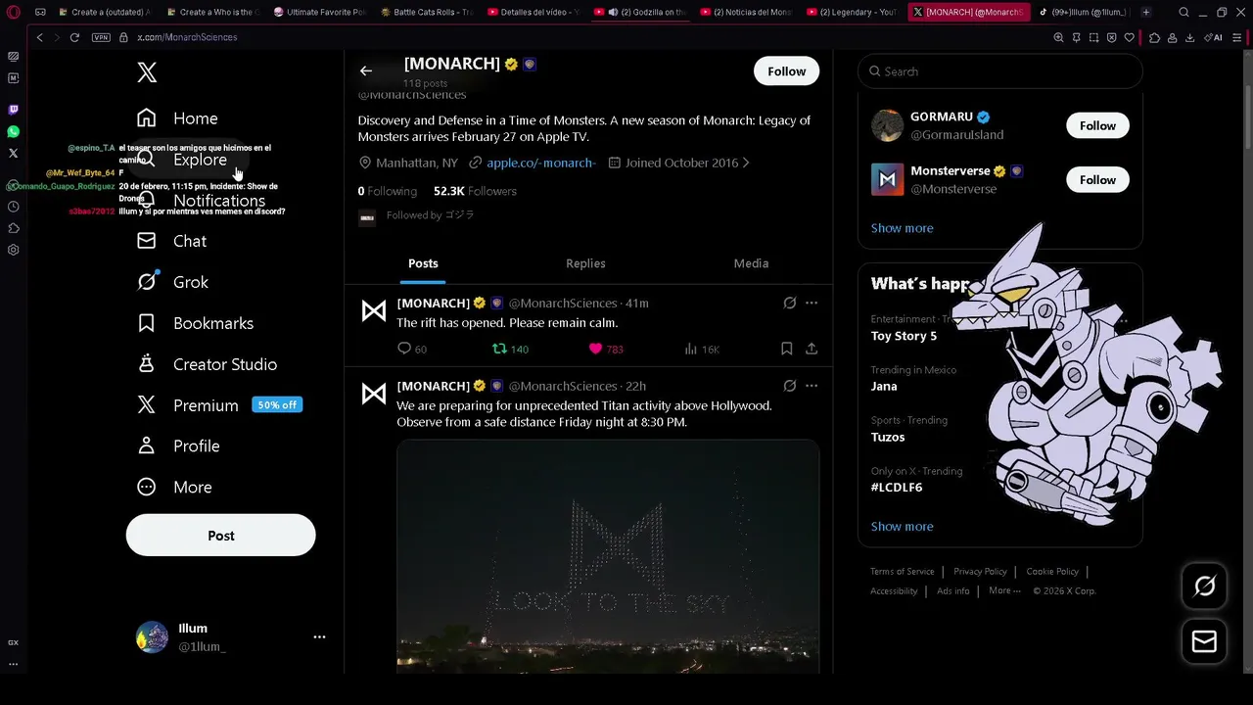Switch to the Battle Cats Rolls tab
The height and width of the screenshot is (705, 1253).
tap(426, 13)
